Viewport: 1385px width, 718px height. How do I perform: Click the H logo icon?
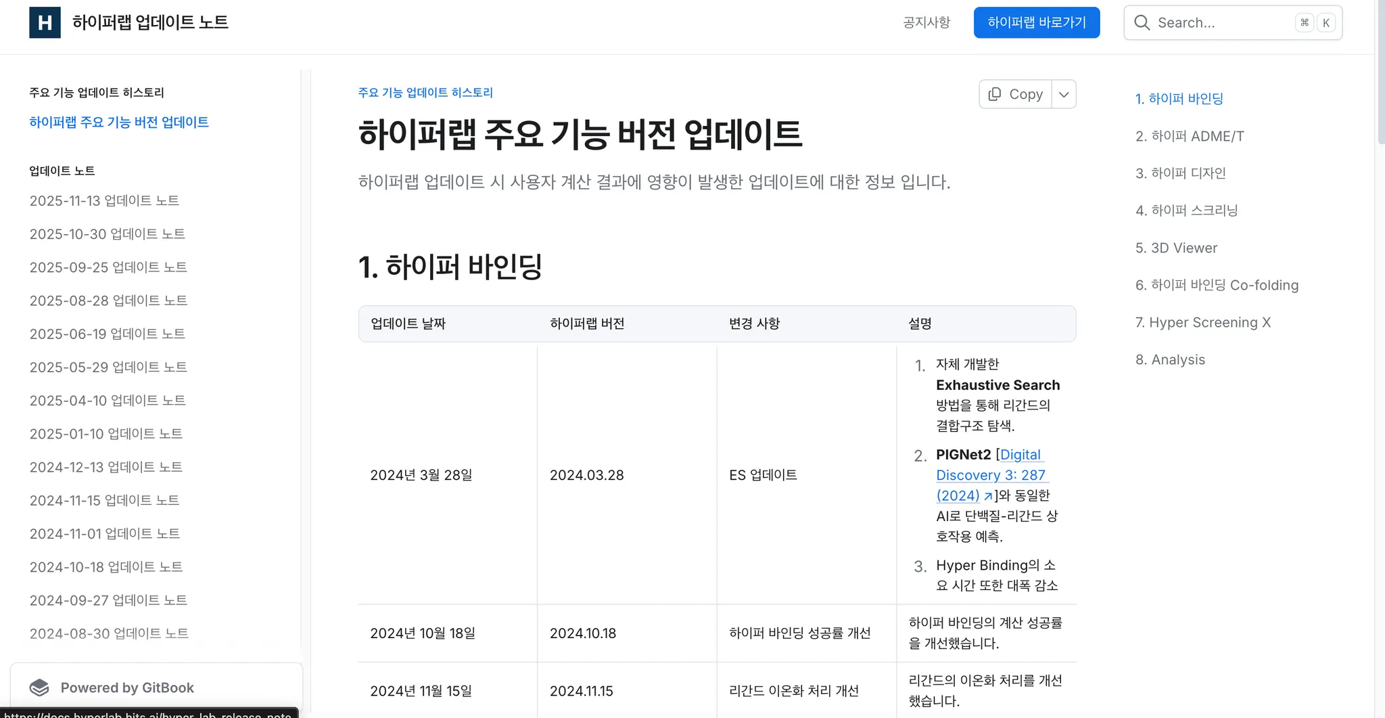tap(45, 22)
